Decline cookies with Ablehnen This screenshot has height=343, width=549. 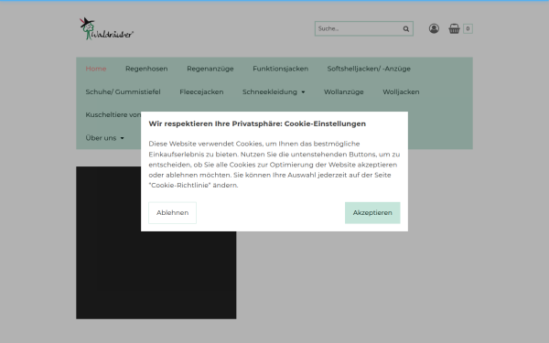172,213
